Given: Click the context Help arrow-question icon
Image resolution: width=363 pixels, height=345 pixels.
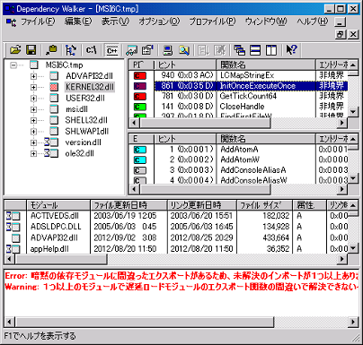Looking at the screenshot, I should (x=291, y=50).
